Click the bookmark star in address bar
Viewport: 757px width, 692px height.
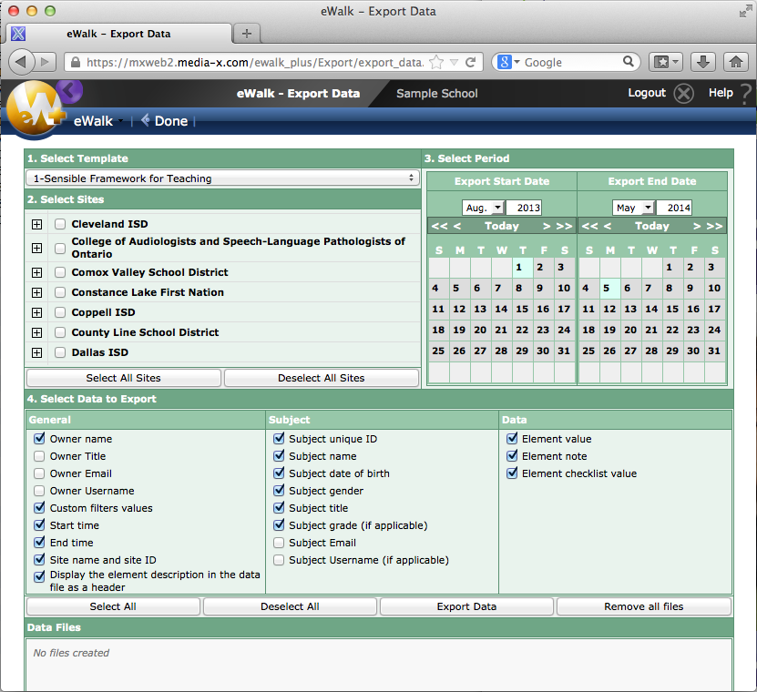coord(436,62)
